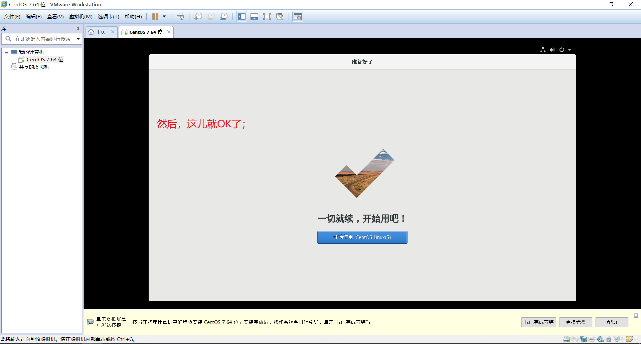Click the message log note icon
Image resolution: width=641 pixels, height=344 pixels.
tap(629, 339)
